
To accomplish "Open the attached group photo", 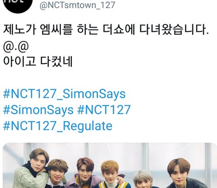I will (x=110, y=165).
